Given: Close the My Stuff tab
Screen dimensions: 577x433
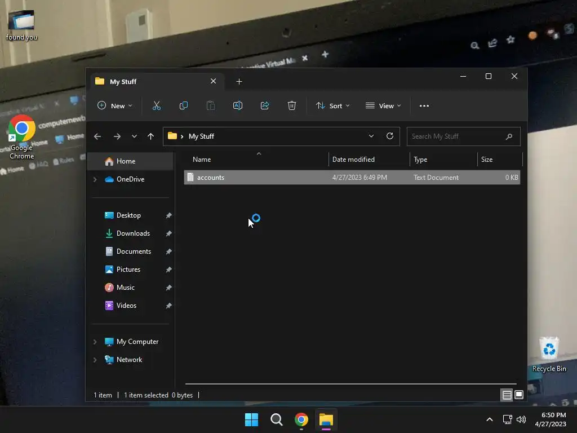Looking at the screenshot, I should pyautogui.click(x=214, y=81).
